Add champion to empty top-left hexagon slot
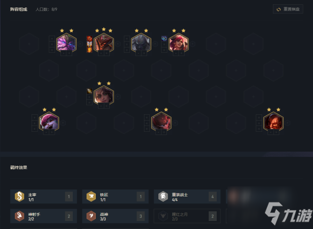Viewport: 313px width, 229px height. (x=29, y=44)
